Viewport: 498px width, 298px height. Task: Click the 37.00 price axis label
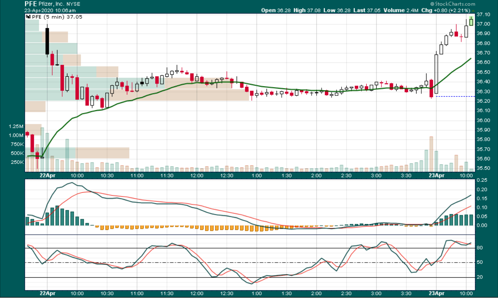tap(483, 24)
